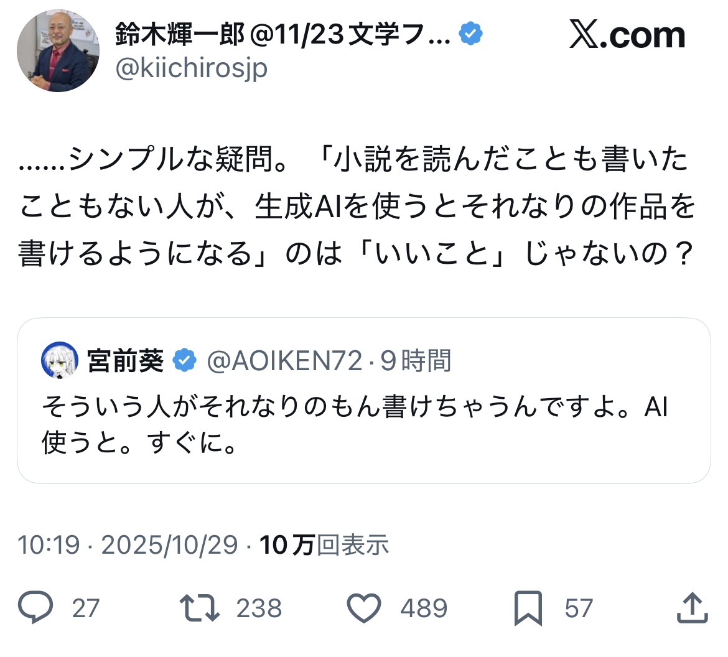Like the post with the heart icon
Screen dimensions: 728x657
click(x=364, y=608)
